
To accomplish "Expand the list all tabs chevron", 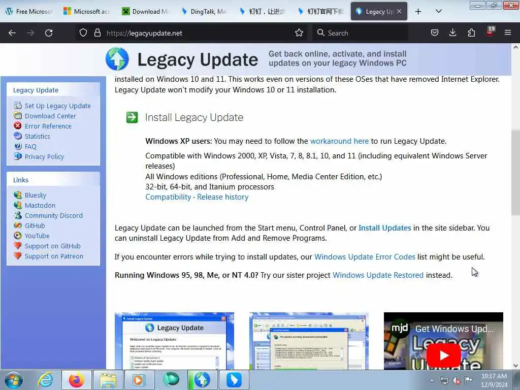I will (438, 12).
